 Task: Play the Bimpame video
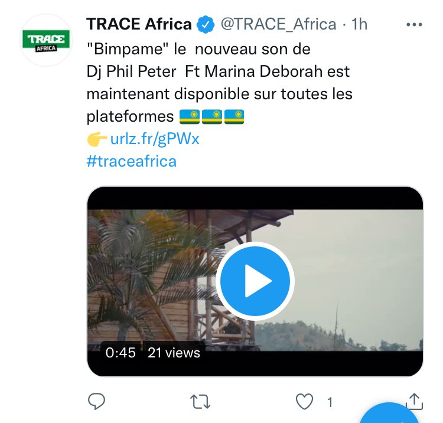(x=255, y=282)
